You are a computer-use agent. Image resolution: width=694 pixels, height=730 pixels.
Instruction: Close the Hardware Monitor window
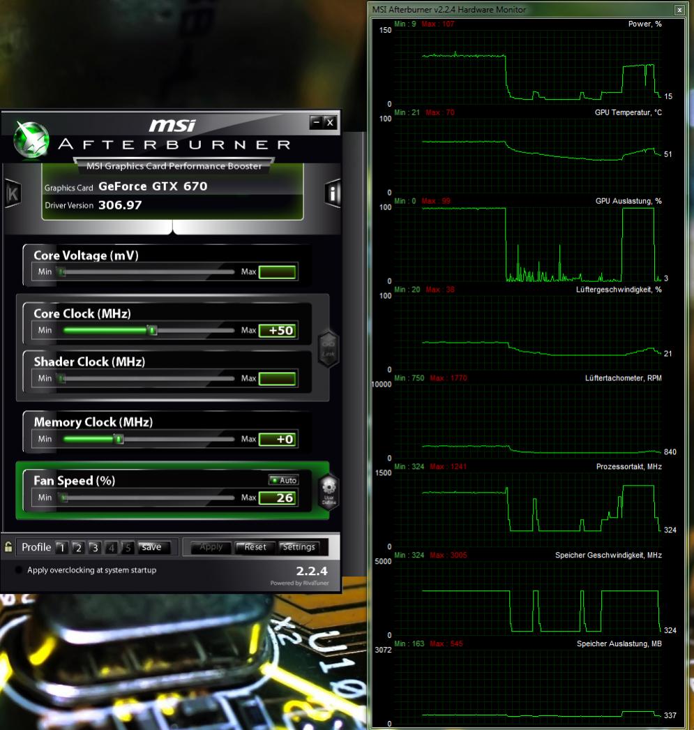coord(679,9)
